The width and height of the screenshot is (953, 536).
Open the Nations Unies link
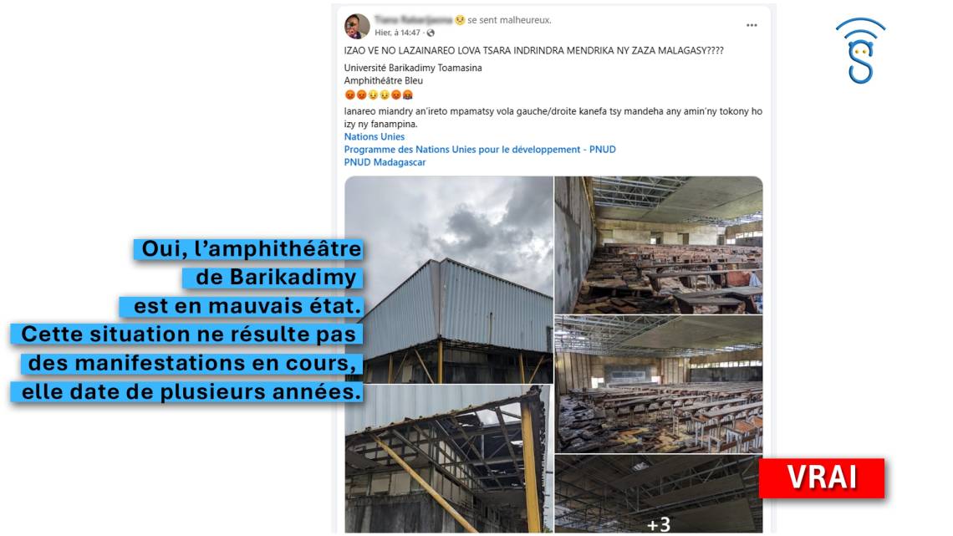[x=374, y=137]
